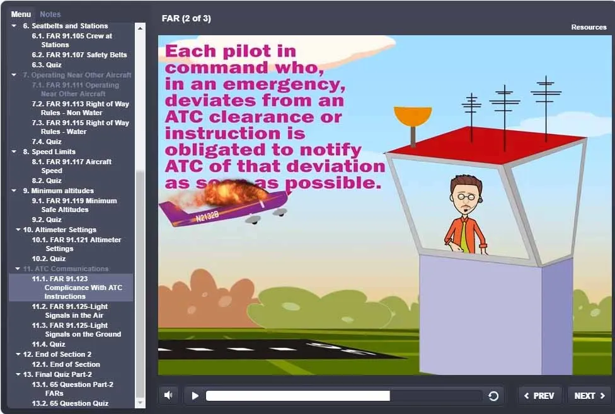This screenshot has height=414, width=615.
Task: Collapse section 13. Final Quiz Part-2
Action: click(18, 375)
